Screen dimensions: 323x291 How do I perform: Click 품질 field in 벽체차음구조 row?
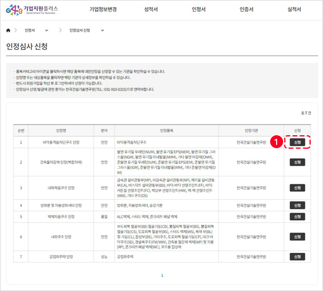point(104,217)
